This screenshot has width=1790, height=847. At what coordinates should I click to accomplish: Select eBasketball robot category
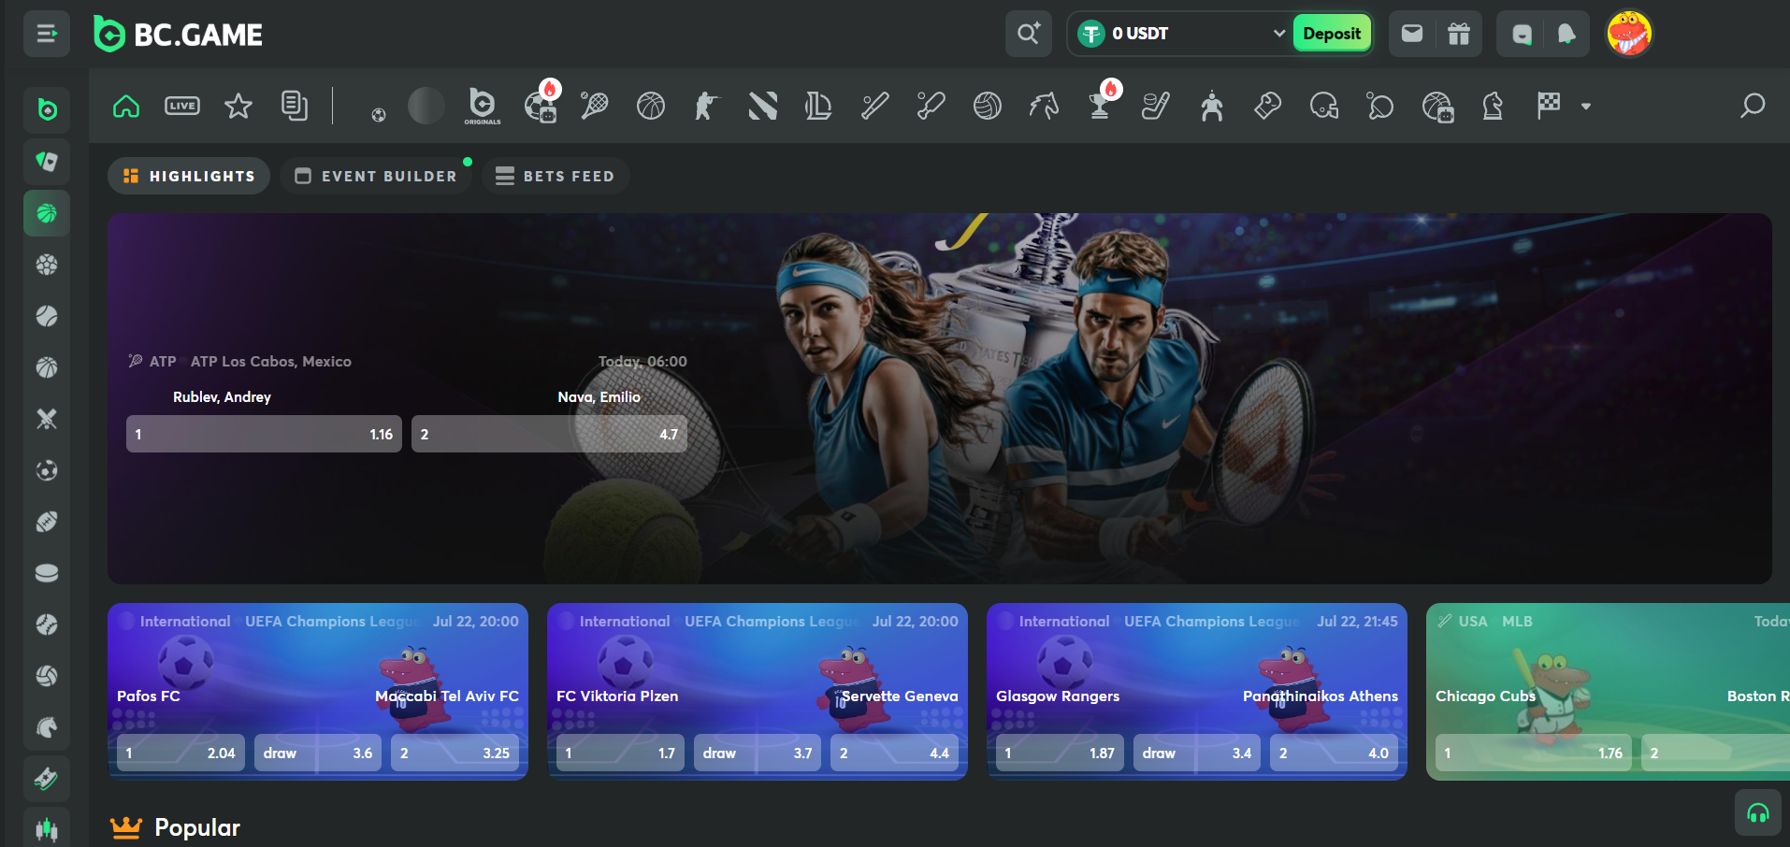(x=1437, y=106)
